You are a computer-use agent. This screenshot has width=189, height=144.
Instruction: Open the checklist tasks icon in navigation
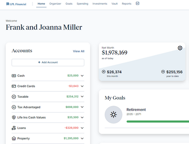[x=138, y=3]
